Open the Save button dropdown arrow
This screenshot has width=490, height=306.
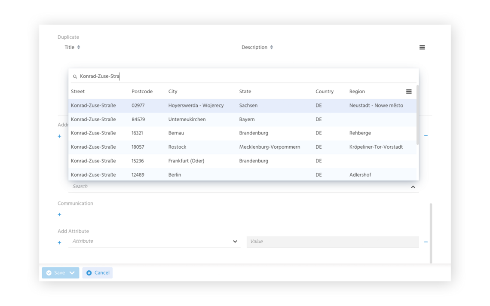pos(72,272)
